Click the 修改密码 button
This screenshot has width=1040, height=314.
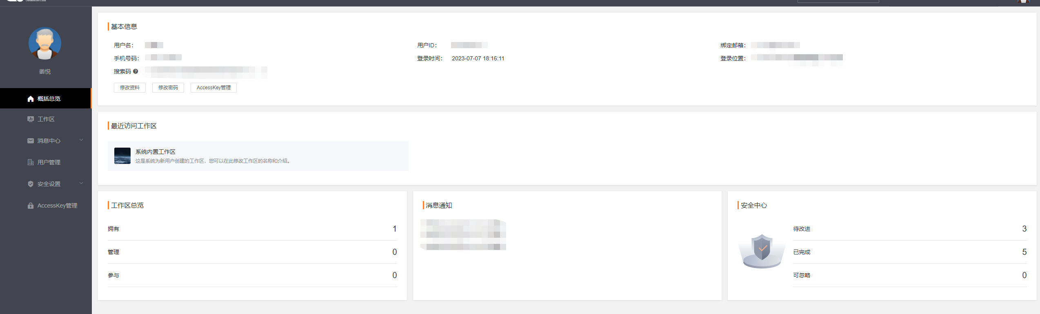point(168,88)
